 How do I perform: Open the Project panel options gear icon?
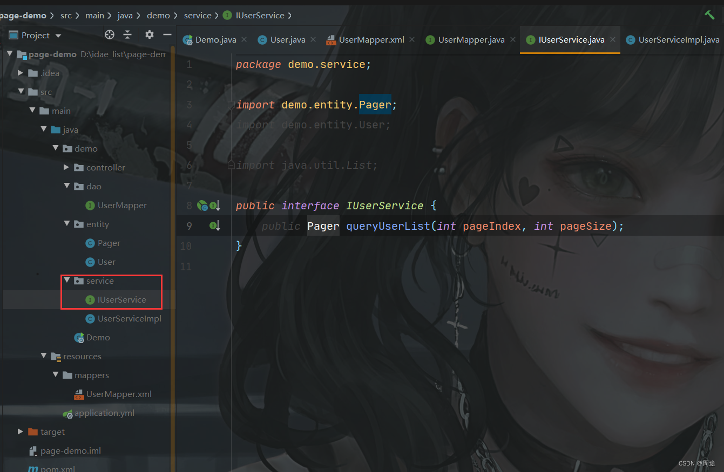(149, 35)
